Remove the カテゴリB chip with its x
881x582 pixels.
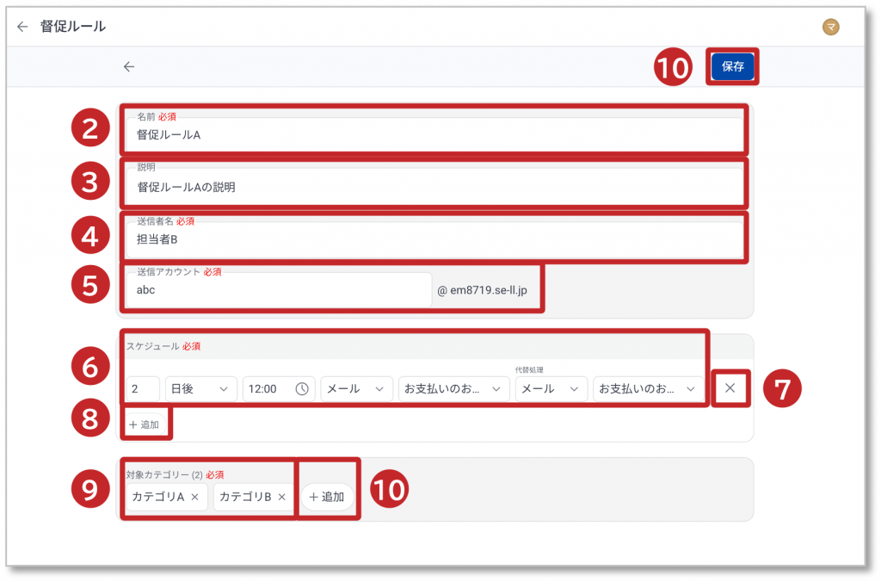(x=281, y=497)
